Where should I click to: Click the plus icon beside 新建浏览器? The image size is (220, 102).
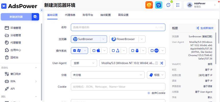click(35, 17)
